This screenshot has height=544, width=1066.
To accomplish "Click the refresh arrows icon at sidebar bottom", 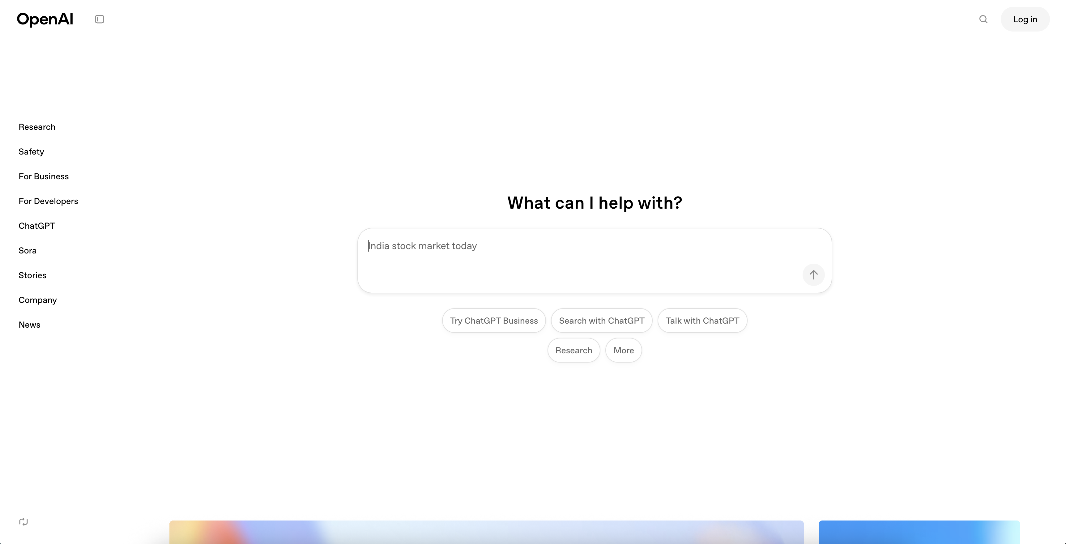I will click(x=23, y=522).
